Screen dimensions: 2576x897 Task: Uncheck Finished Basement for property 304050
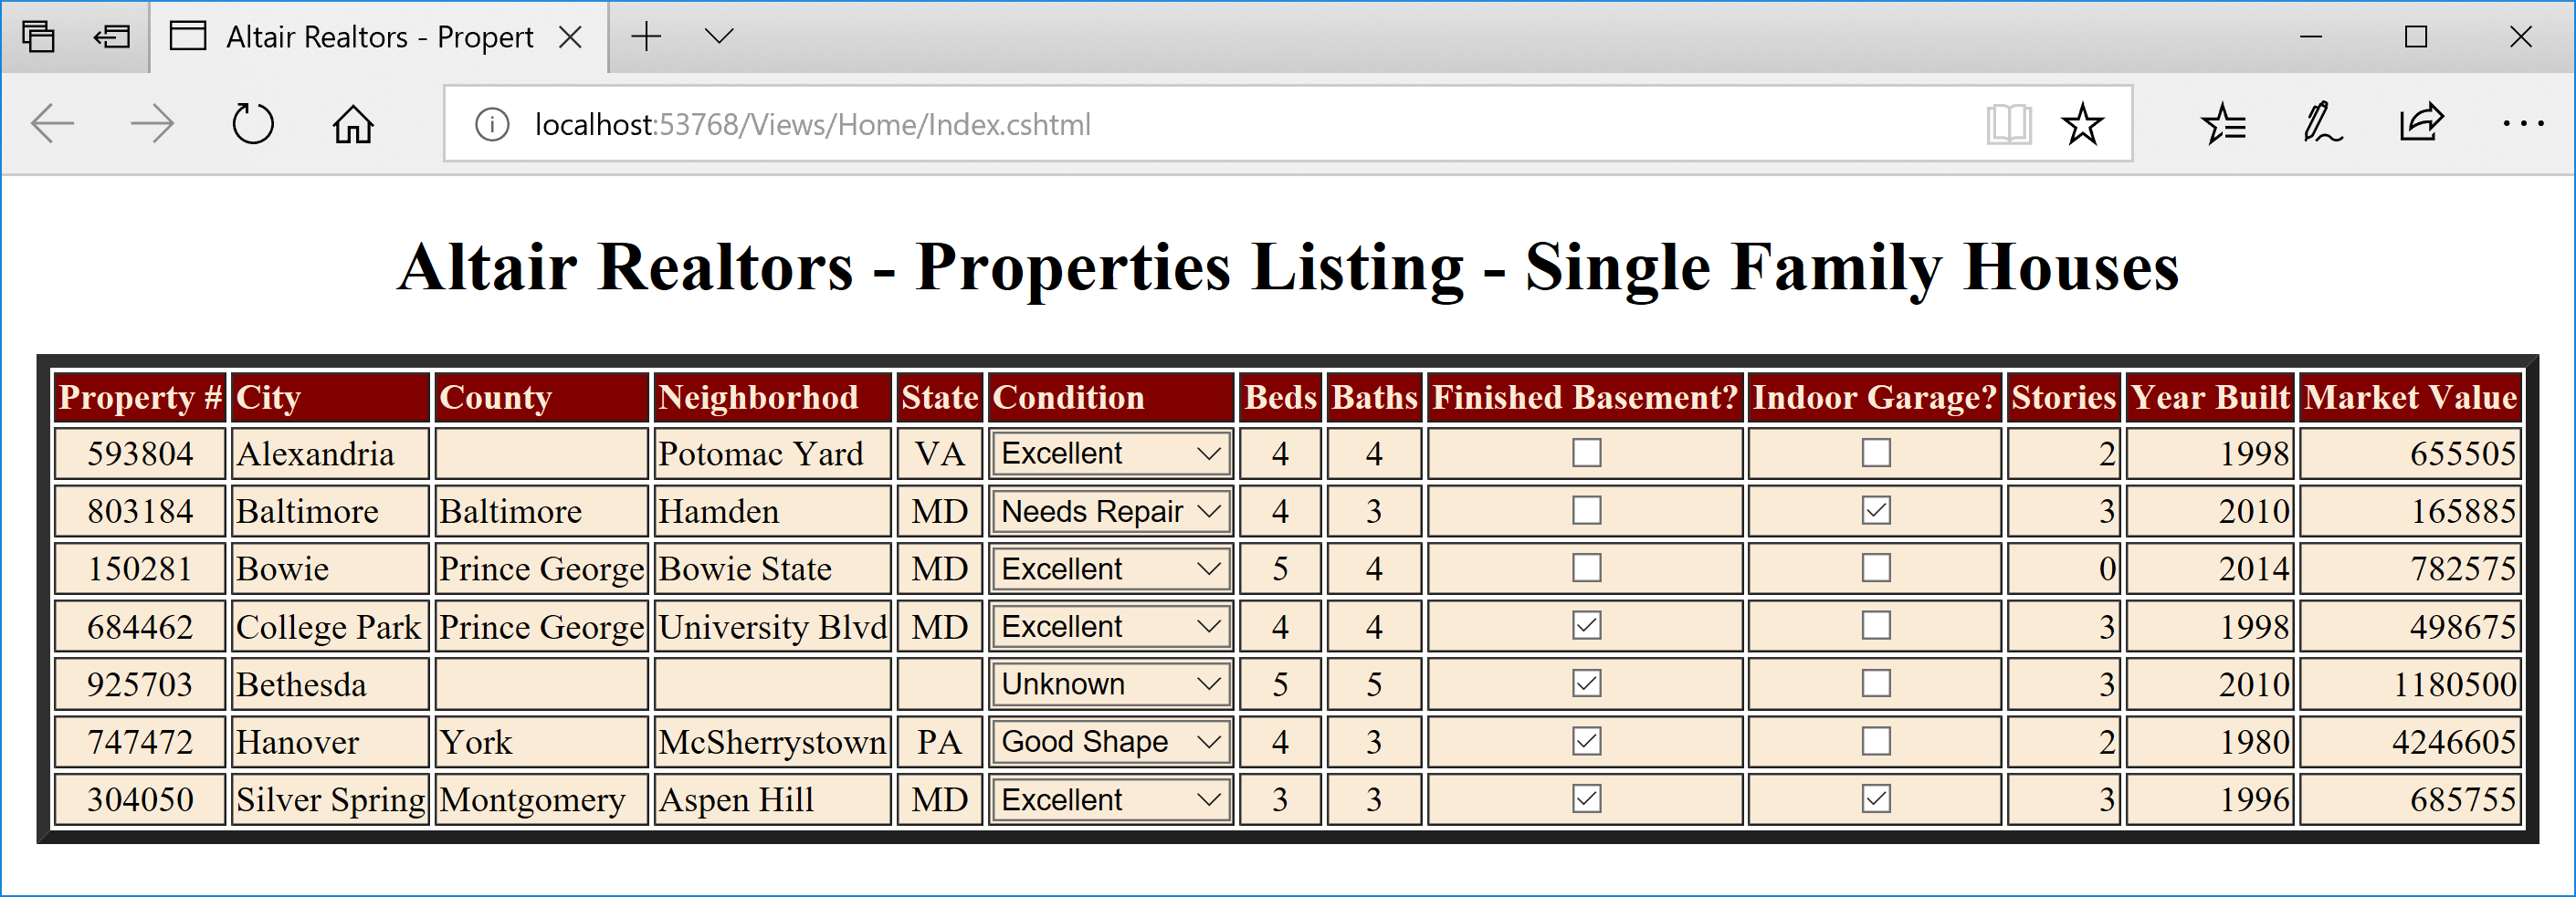click(x=1586, y=799)
